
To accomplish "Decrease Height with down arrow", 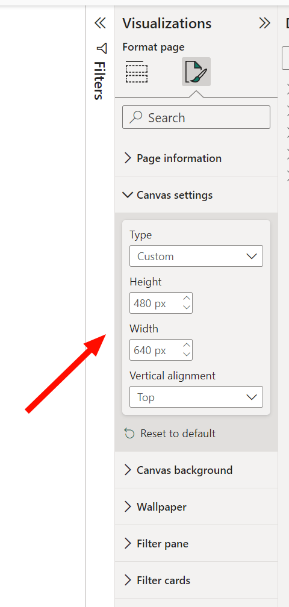I will (187, 307).
